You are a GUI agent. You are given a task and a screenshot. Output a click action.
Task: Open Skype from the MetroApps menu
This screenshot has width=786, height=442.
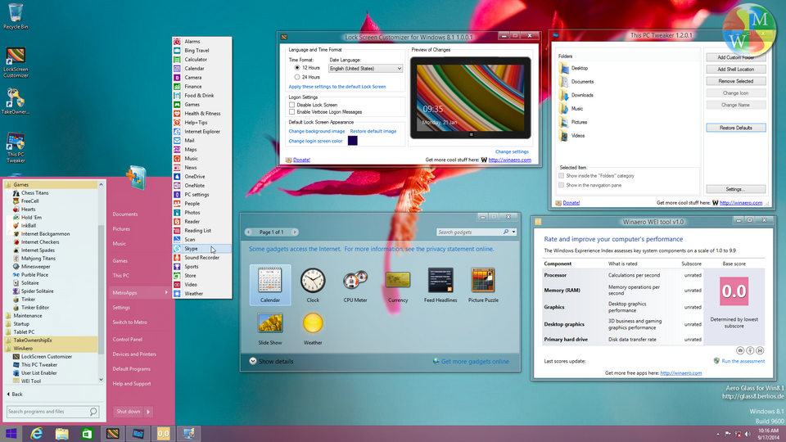pyautogui.click(x=191, y=248)
